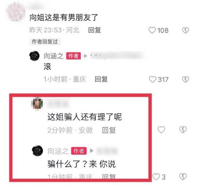Like the 这姐骗人还有理了呢 comment
This screenshot has width=197, height=185.
coord(161,130)
